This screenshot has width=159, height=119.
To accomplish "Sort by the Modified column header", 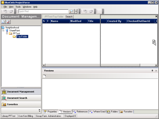I will [79, 21].
